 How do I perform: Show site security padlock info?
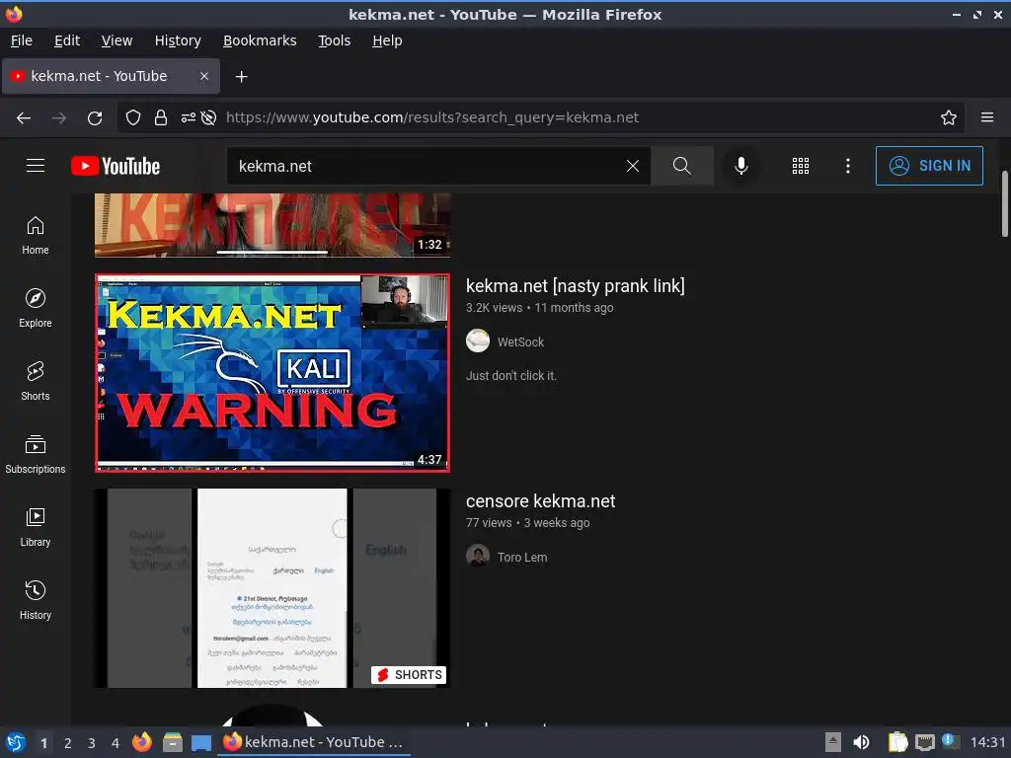(161, 117)
